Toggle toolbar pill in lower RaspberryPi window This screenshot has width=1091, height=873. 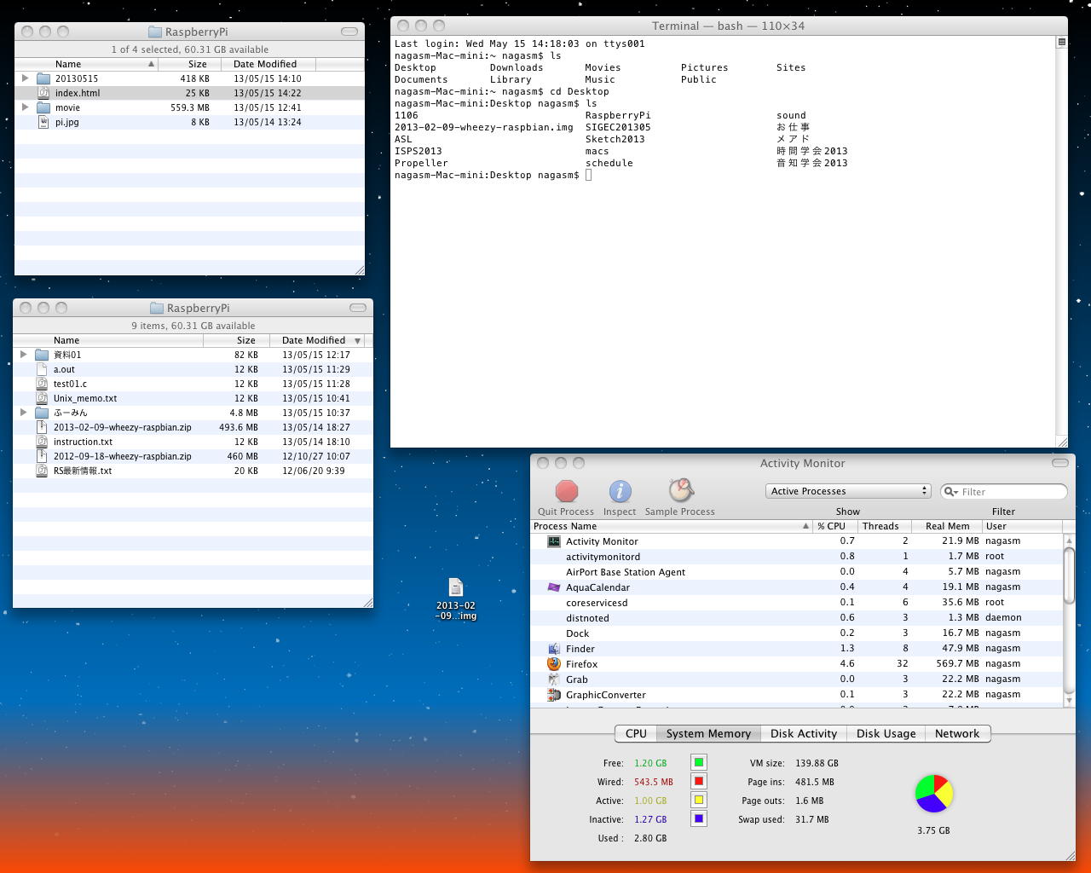[x=358, y=308]
